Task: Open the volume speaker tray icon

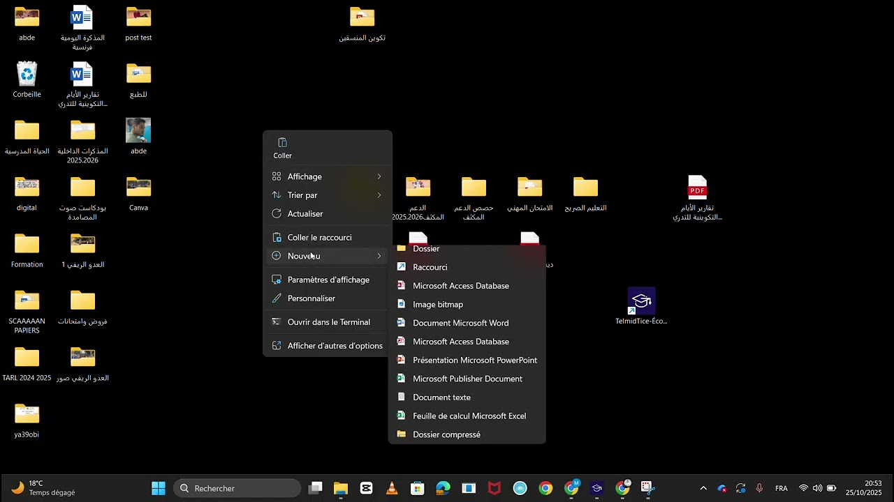Action: [817, 488]
